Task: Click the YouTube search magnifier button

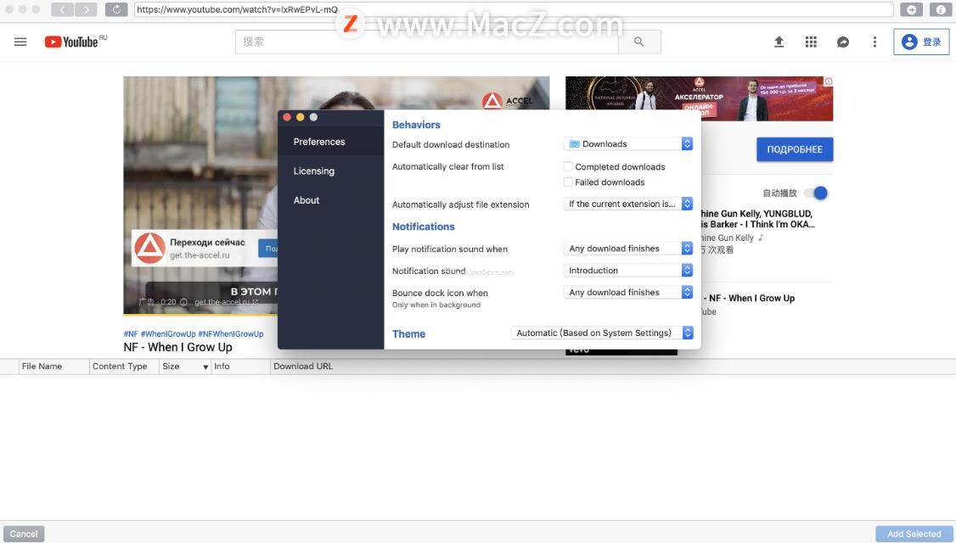Action: [639, 42]
